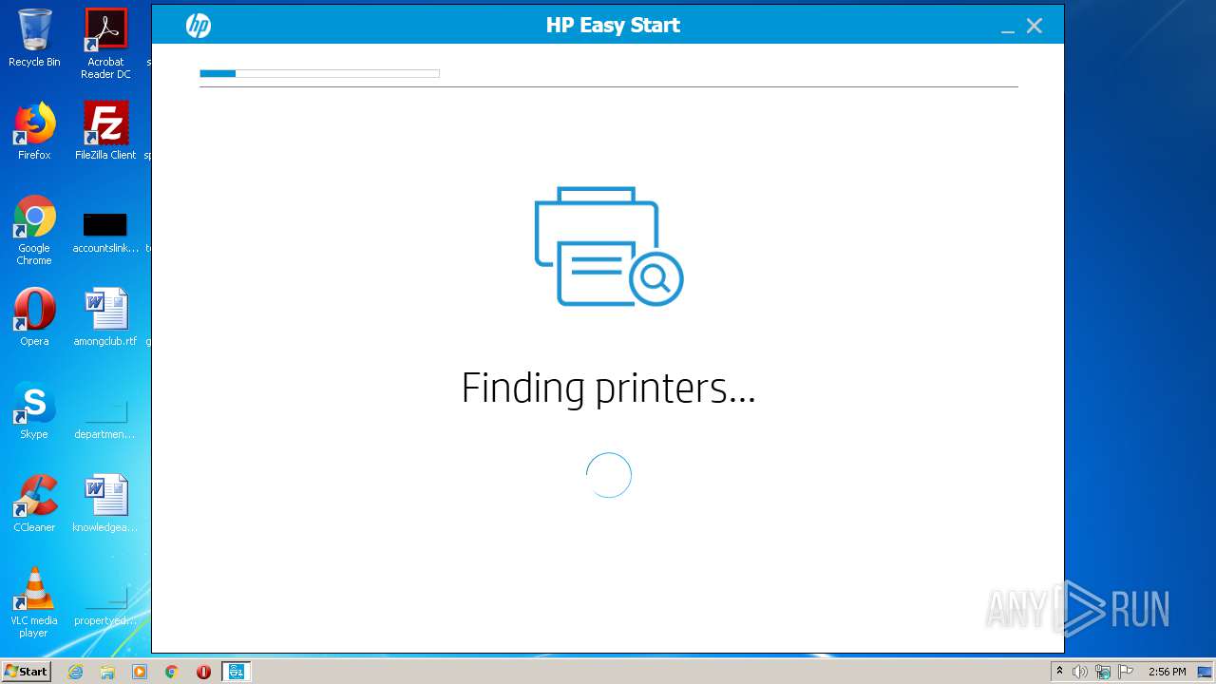Screen dimensions: 1216x684
Task: Click the loading spinner
Action: tap(609, 475)
